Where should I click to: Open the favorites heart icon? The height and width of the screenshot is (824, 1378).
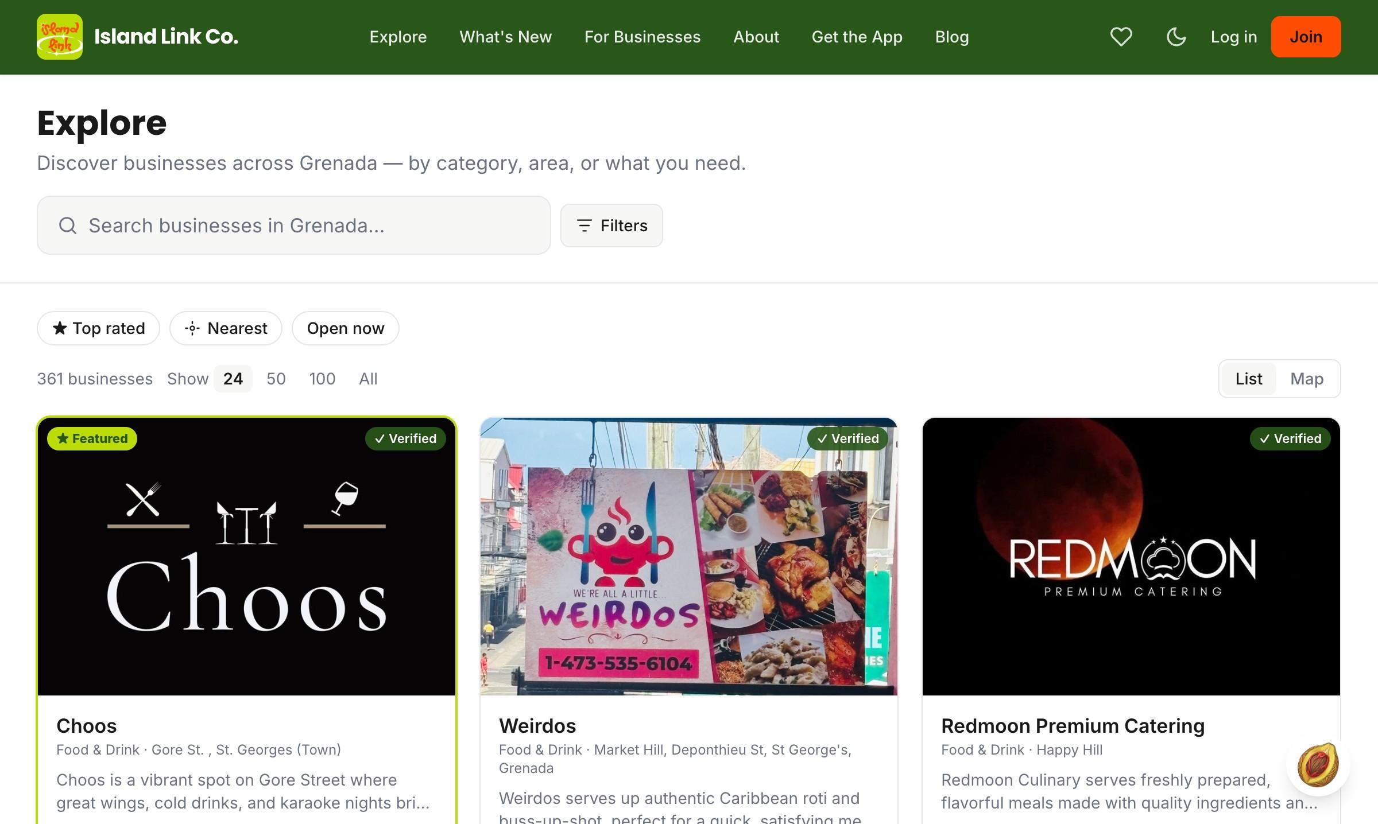tap(1121, 37)
